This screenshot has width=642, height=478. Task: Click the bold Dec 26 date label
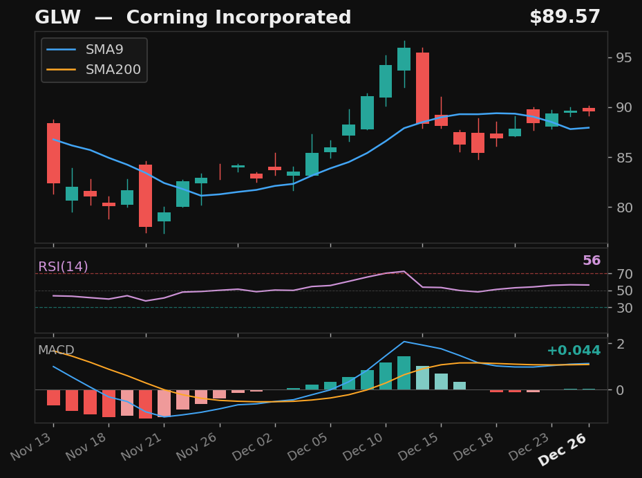[563, 449]
